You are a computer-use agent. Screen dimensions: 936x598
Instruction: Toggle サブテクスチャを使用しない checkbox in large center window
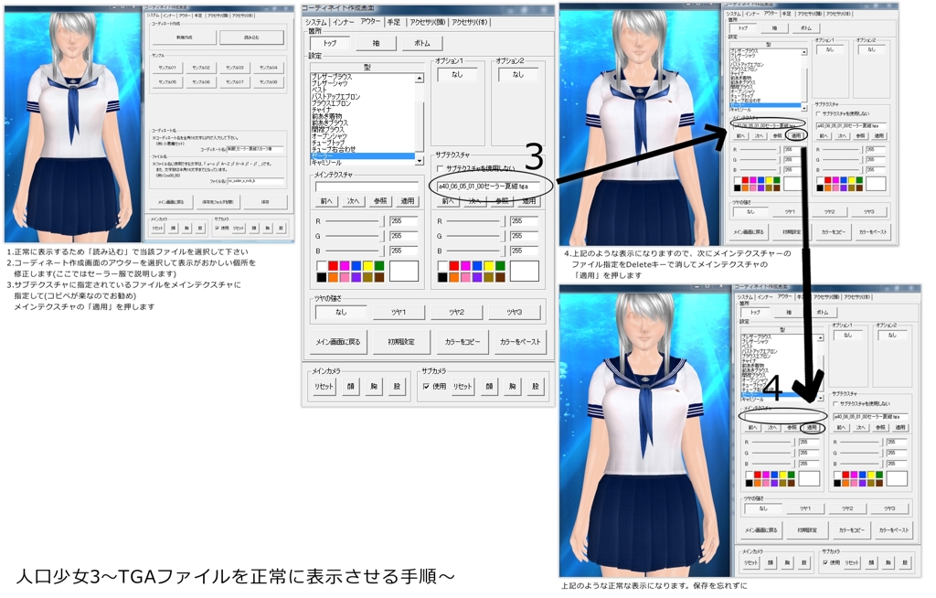[x=441, y=168]
